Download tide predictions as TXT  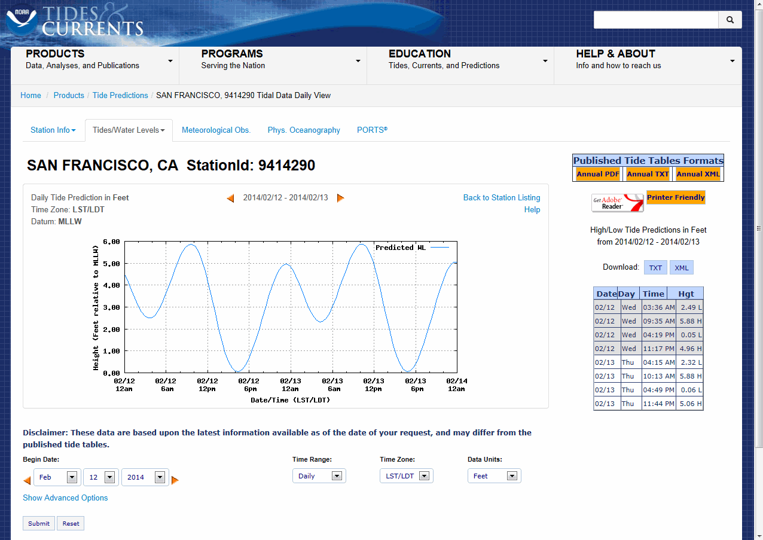[655, 267]
